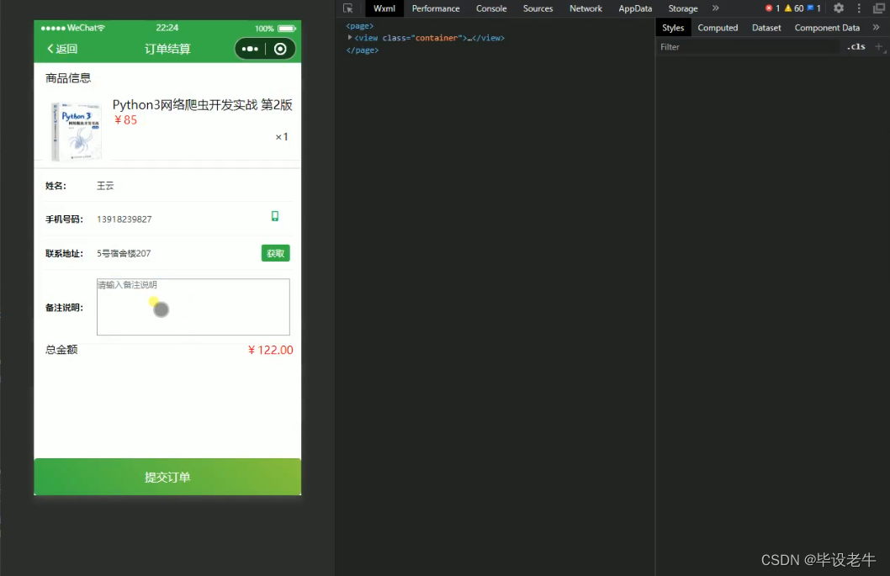890x576 pixels.
Task: Click the red error count indicator
Action: click(x=769, y=8)
